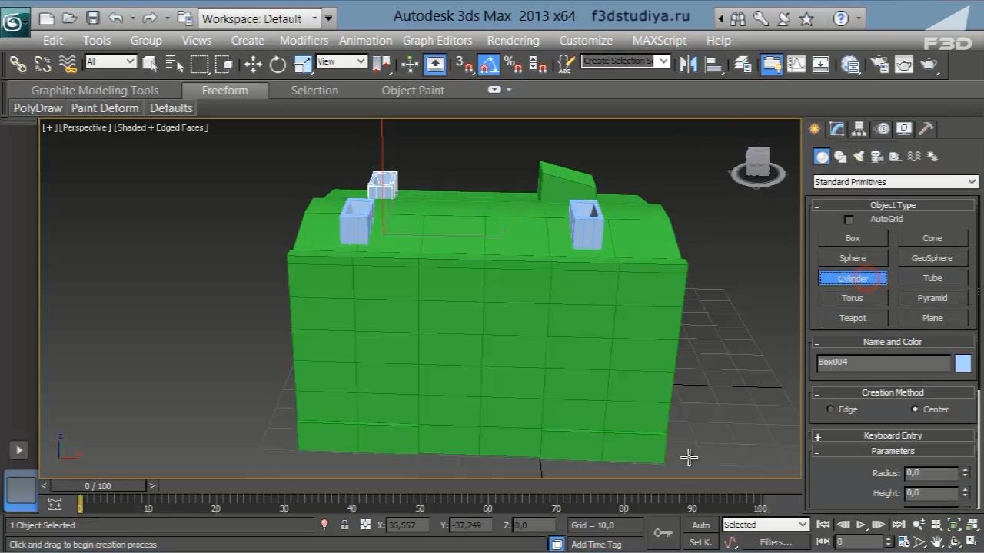Image resolution: width=984 pixels, height=553 pixels.
Task: Select Edge creation method
Action: (830, 409)
